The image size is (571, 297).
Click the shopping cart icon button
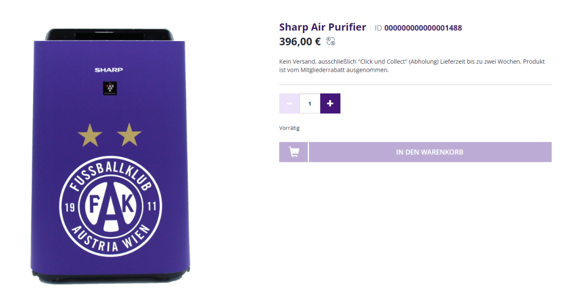[293, 152]
